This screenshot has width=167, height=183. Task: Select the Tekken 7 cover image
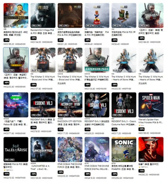(151, 149)
